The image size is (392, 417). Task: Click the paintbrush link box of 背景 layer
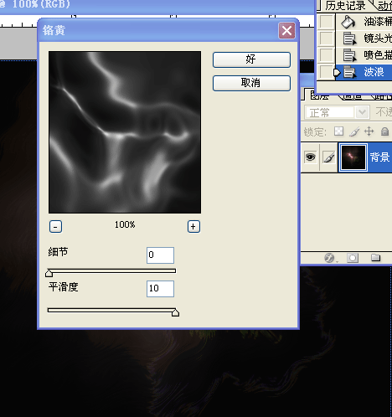click(328, 157)
